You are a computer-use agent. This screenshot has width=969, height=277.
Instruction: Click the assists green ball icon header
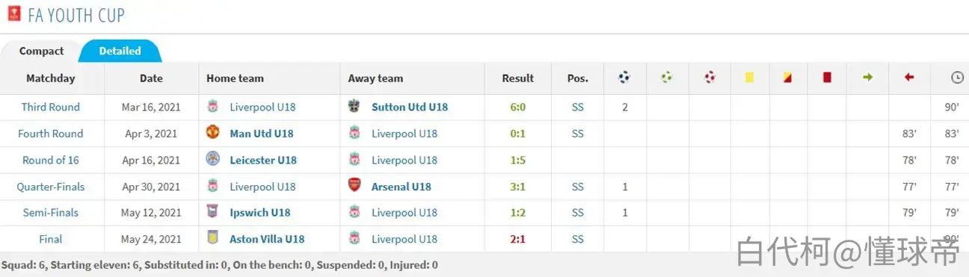pos(667,77)
